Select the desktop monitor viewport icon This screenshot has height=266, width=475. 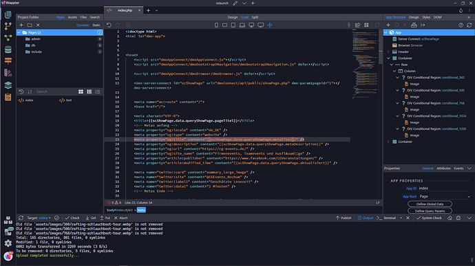(251, 25)
